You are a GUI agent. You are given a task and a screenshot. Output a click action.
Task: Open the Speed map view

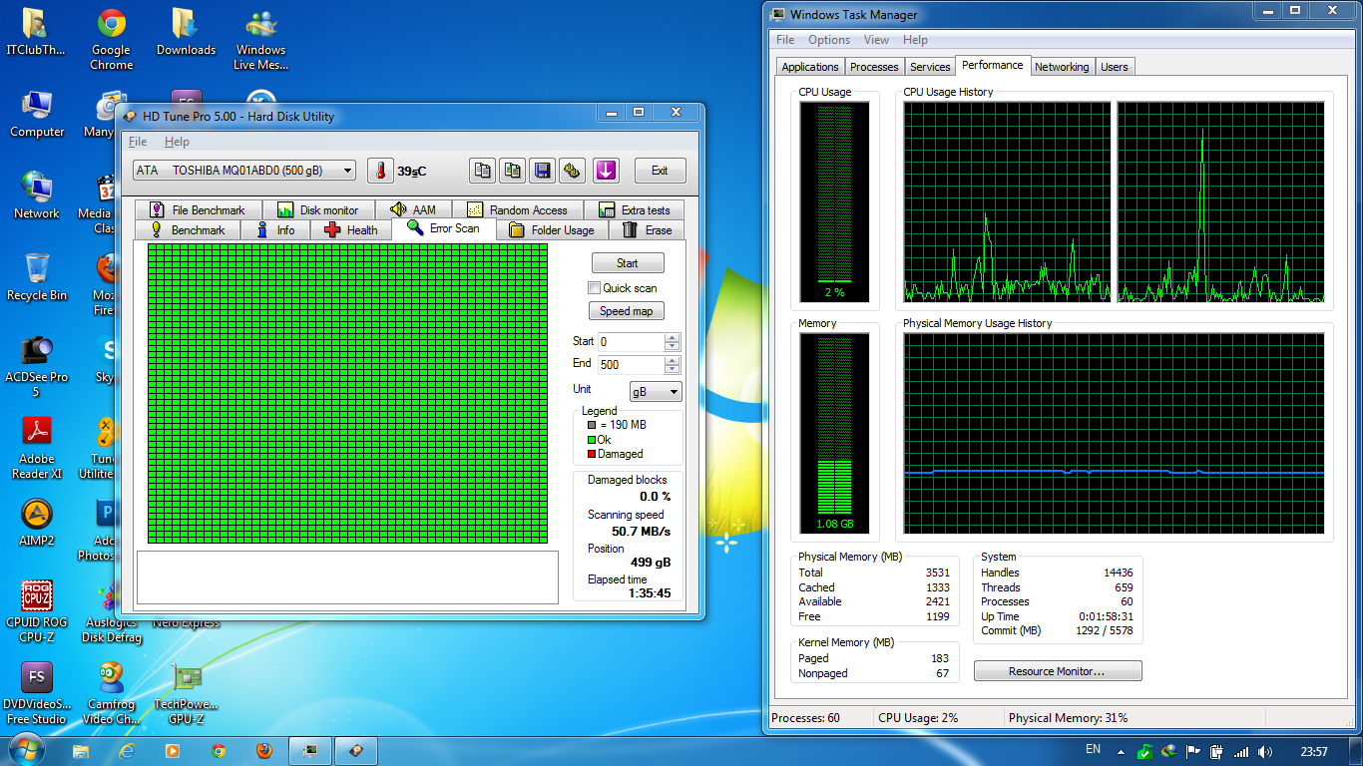[626, 311]
